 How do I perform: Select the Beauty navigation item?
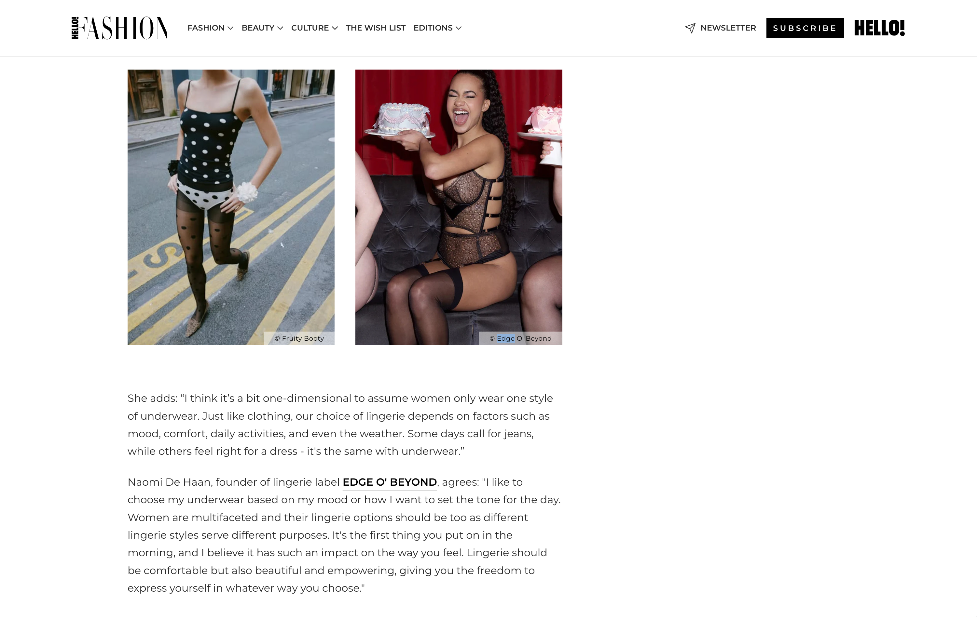pyautogui.click(x=258, y=28)
